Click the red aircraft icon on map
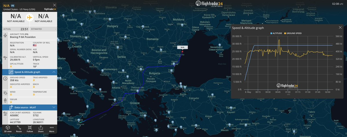This screenshot has height=137, width=347. tap(182, 52)
